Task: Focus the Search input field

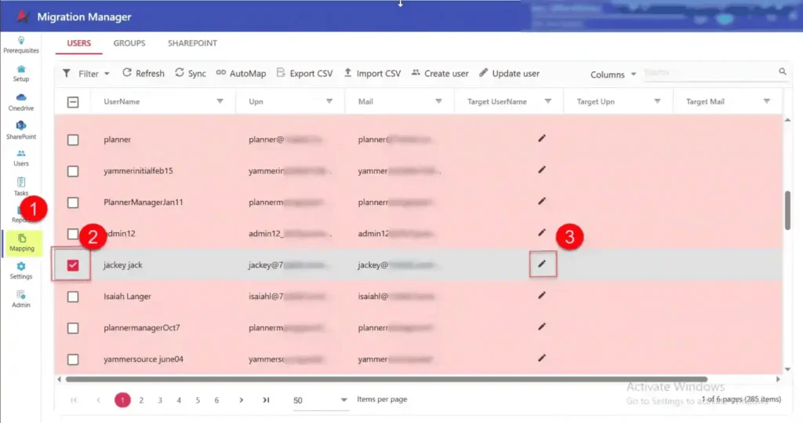Action: (x=709, y=72)
